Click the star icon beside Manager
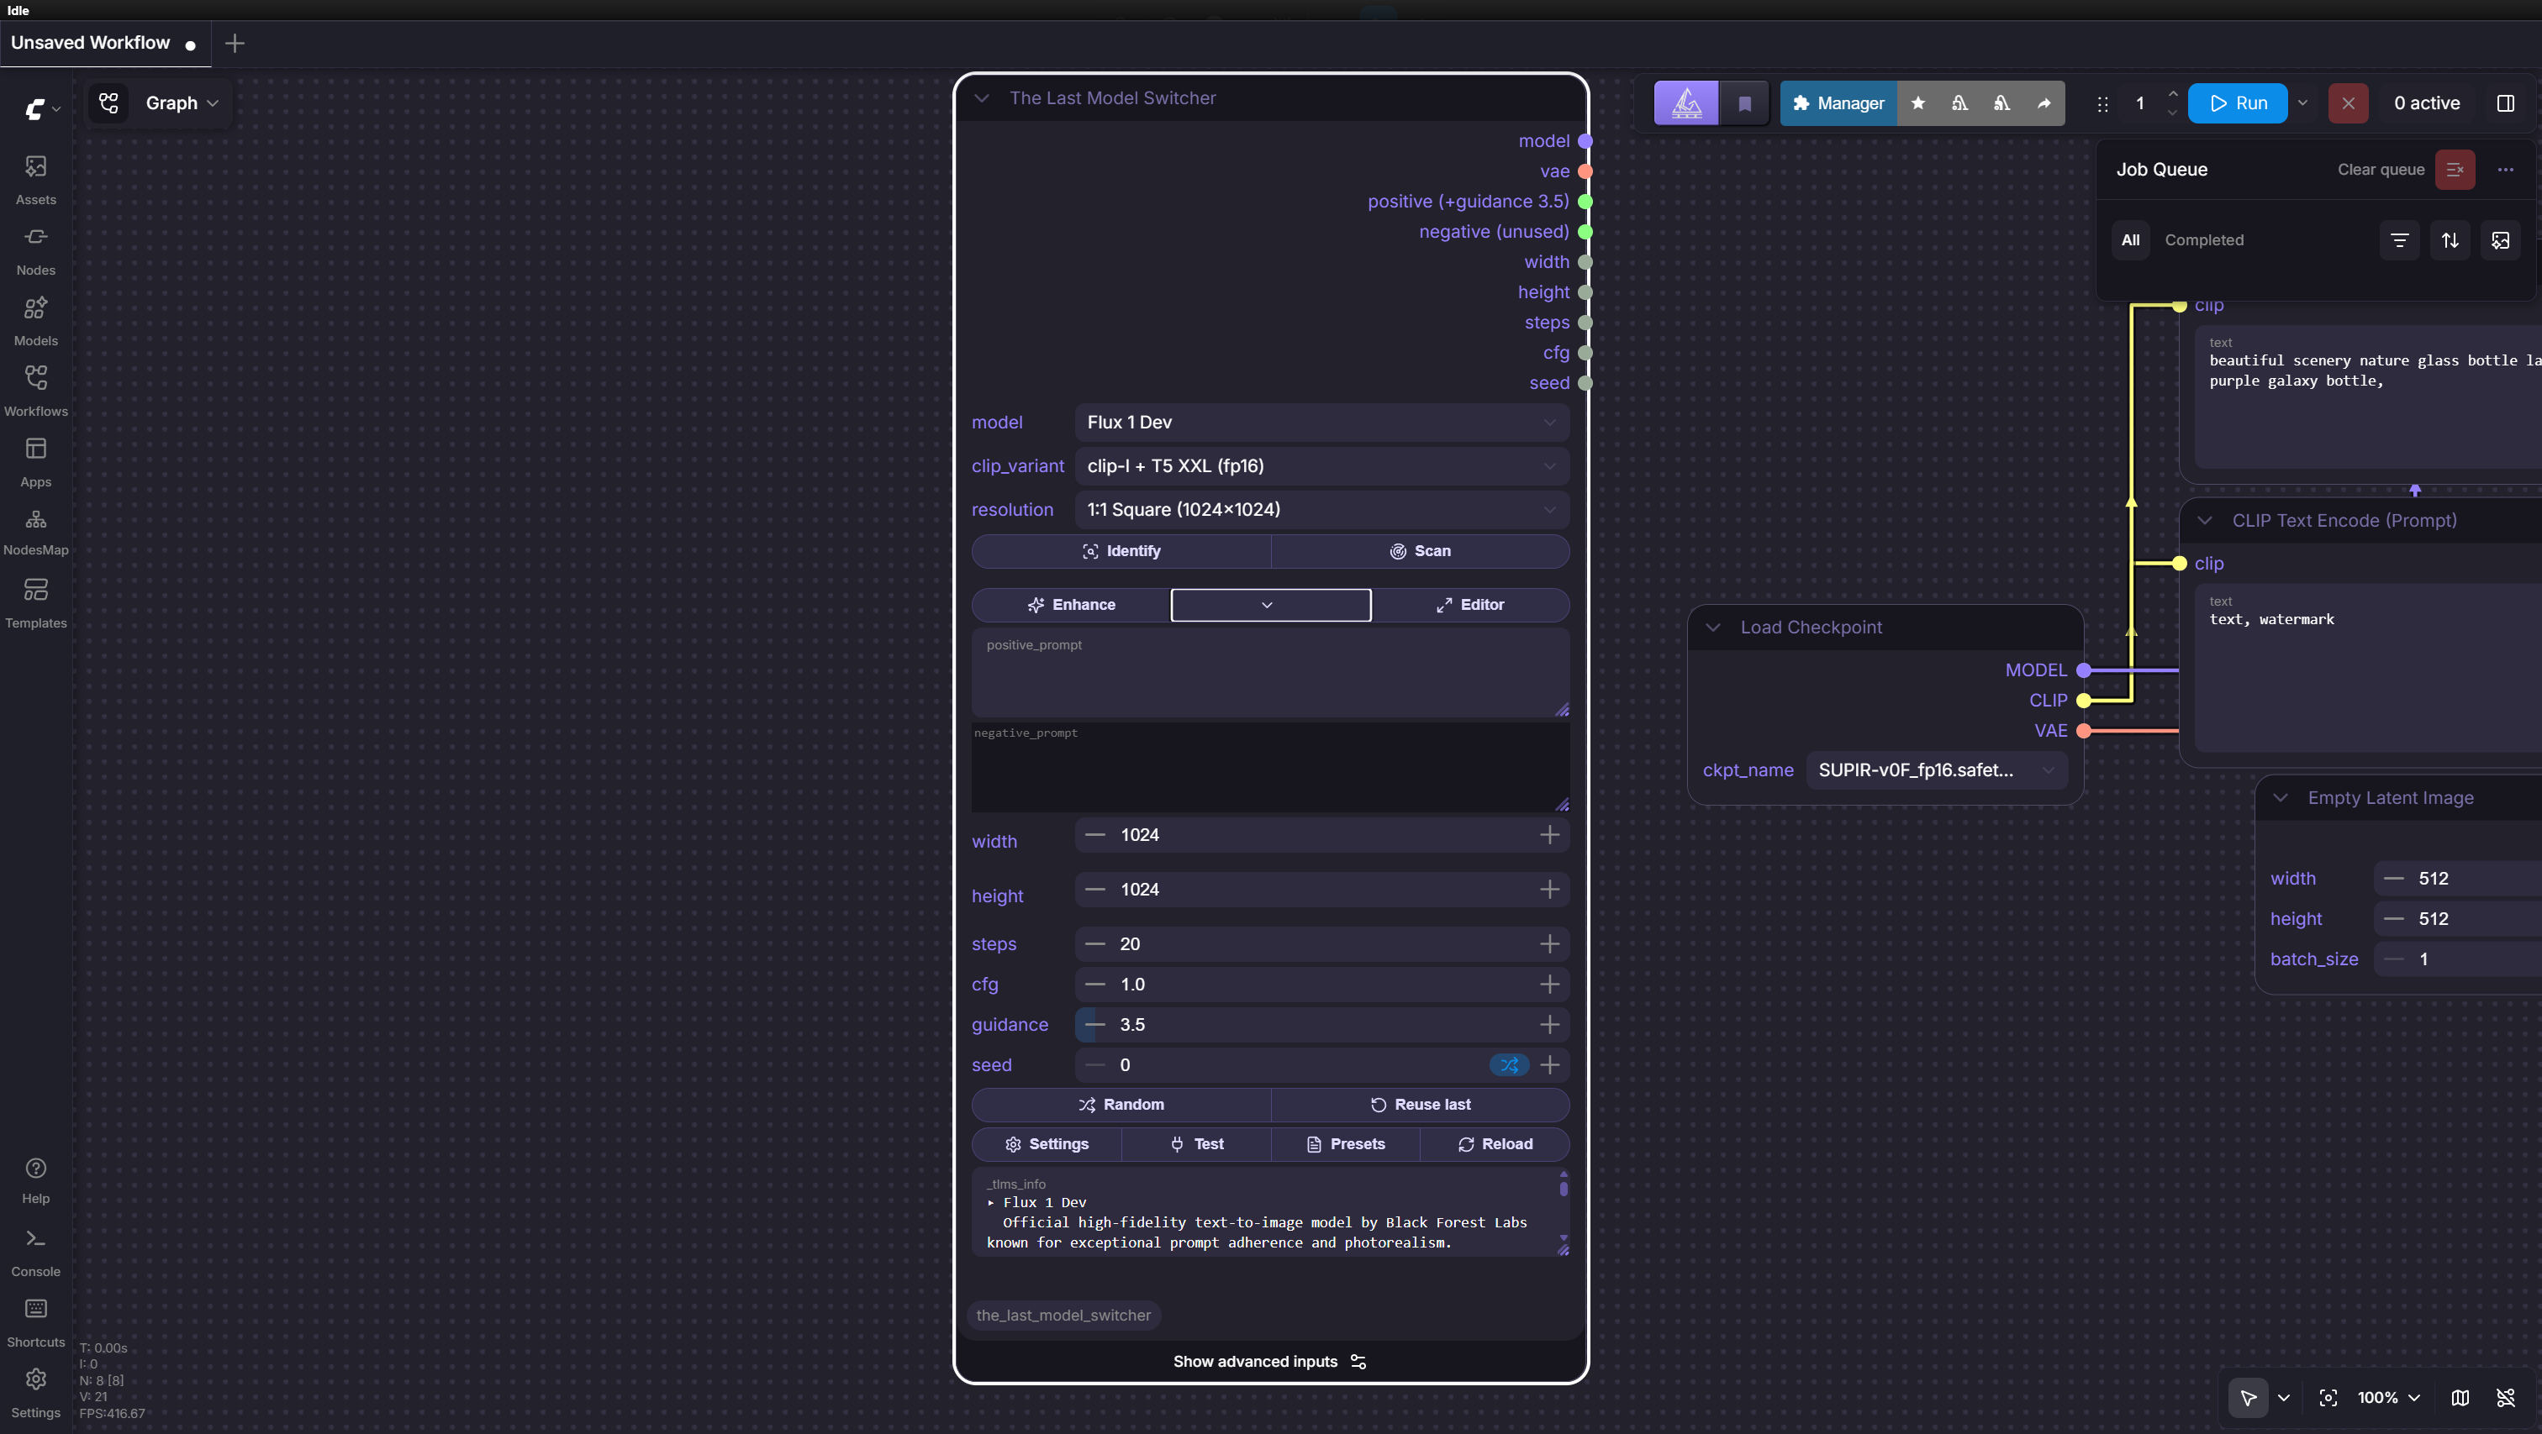 pyautogui.click(x=1918, y=102)
